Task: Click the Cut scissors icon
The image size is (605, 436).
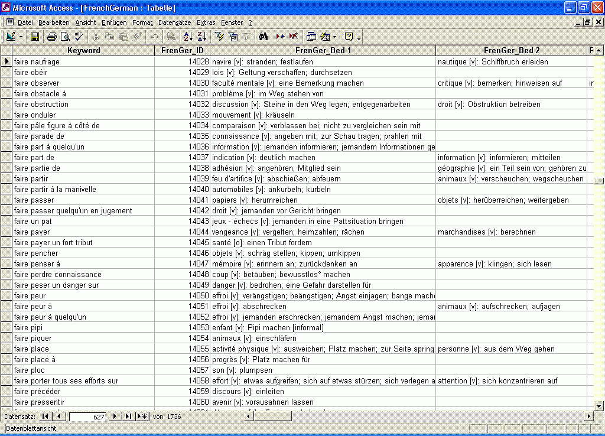Action: tap(96, 37)
